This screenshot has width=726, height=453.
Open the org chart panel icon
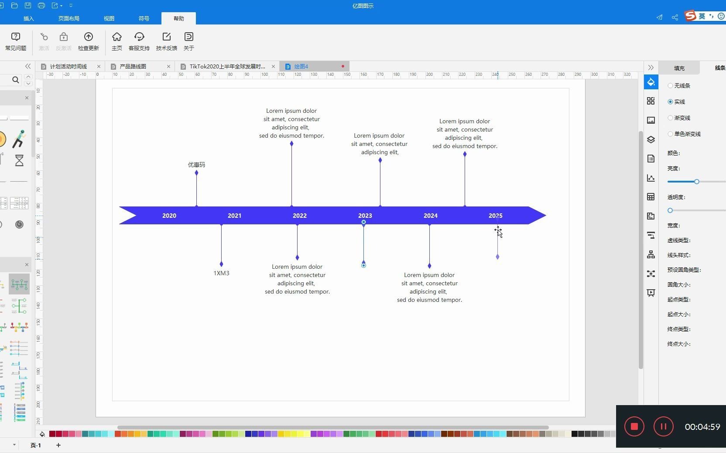[651, 254]
